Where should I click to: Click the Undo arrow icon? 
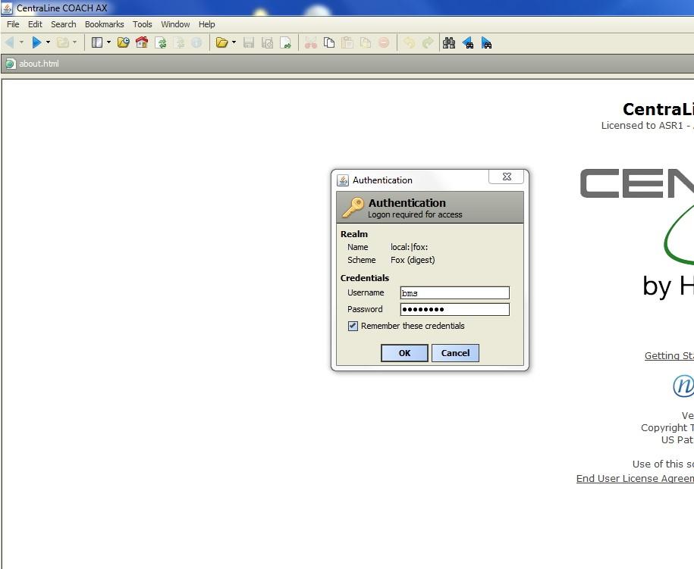point(410,43)
